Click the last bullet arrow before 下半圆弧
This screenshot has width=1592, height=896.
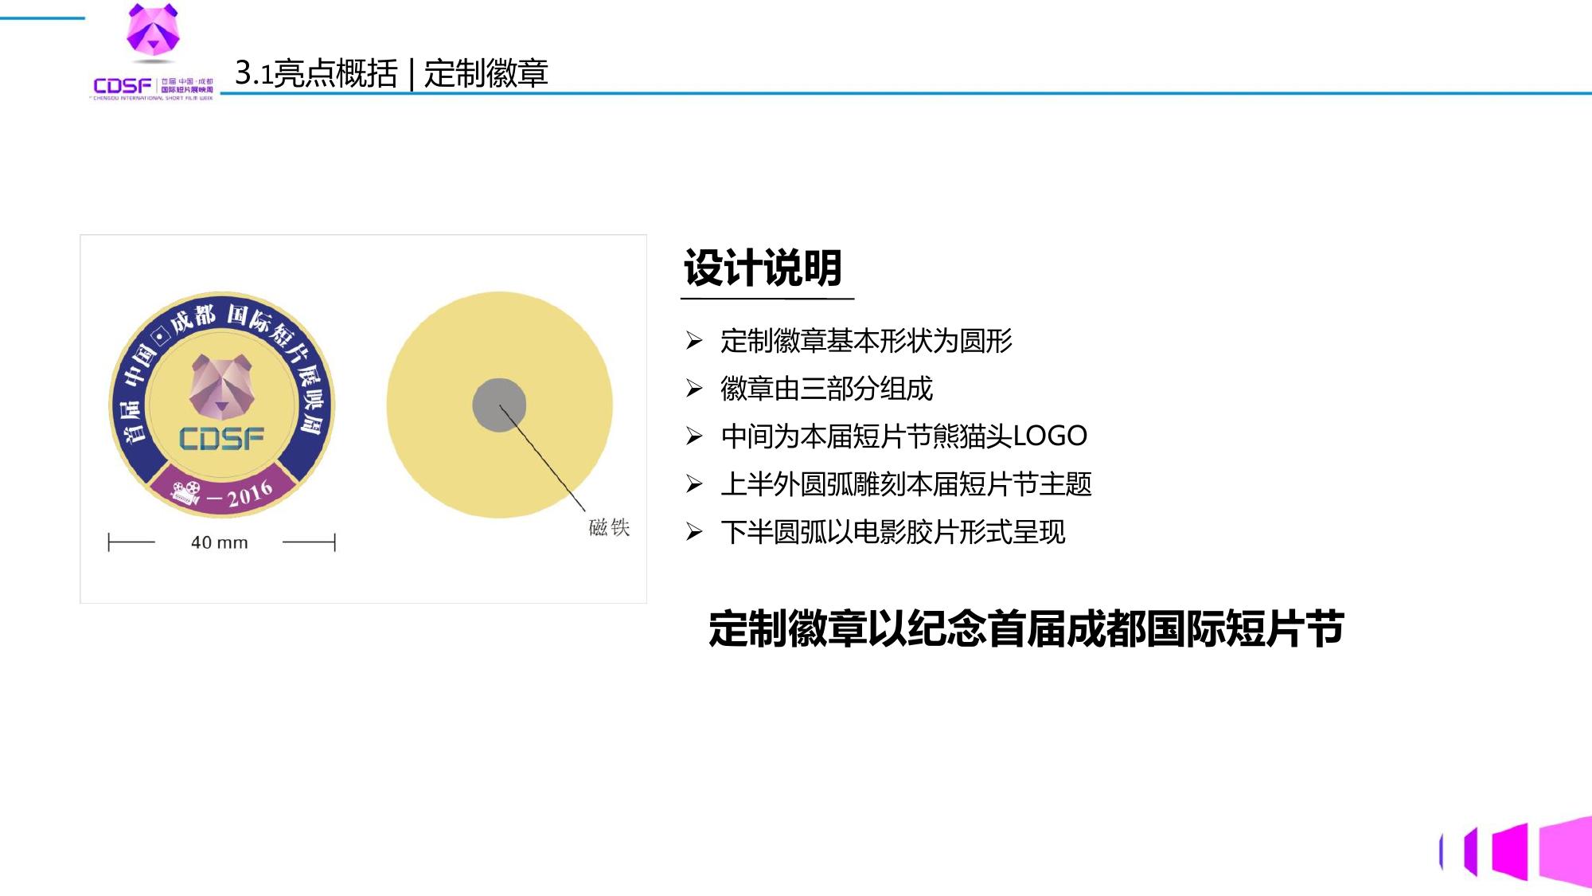(694, 532)
